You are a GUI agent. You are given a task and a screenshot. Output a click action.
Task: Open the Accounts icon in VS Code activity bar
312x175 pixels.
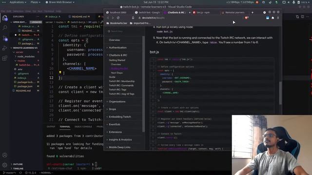click(x=5, y=155)
